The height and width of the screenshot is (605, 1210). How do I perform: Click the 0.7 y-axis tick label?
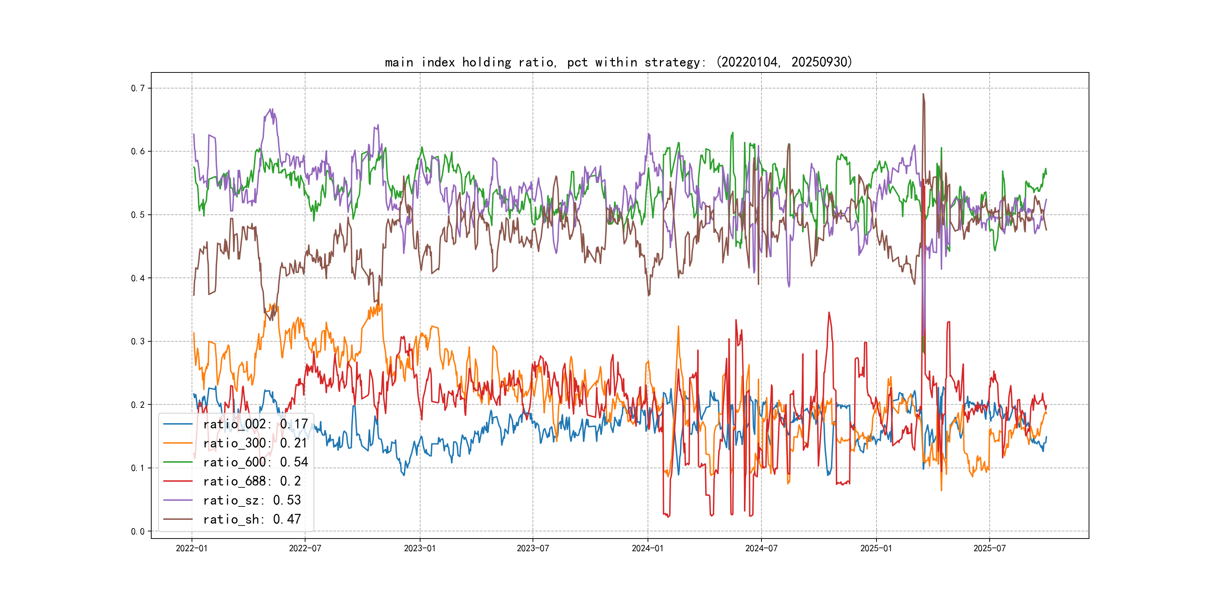138,88
